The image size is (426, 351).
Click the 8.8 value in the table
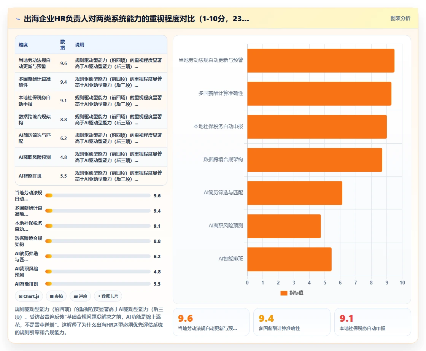coord(64,119)
